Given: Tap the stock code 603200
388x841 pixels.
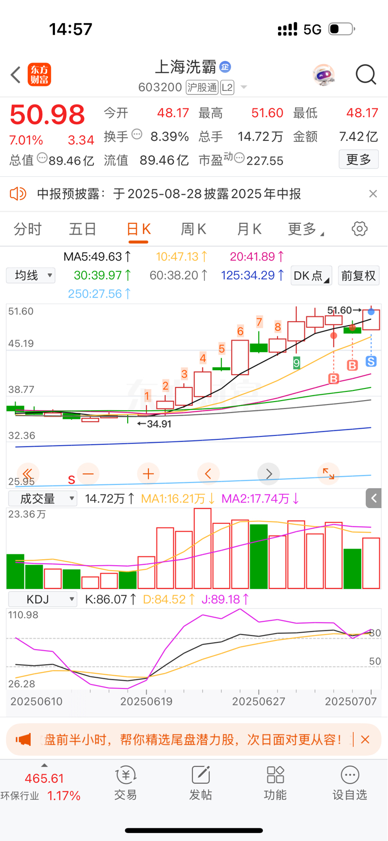Looking at the screenshot, I should [x=160, y=87].
